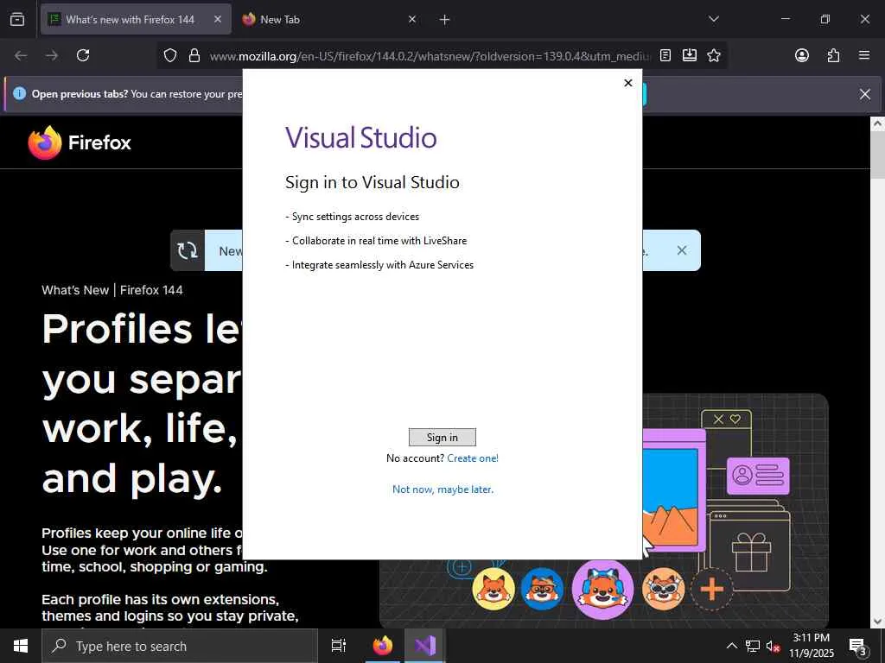
Task: Show hidden tray icons chevron
Action: 731,646
